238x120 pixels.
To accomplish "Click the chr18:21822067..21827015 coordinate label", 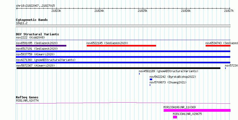I will 35,6.
